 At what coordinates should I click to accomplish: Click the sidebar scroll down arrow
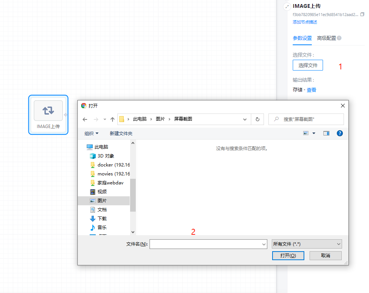[x=133, y=232]
